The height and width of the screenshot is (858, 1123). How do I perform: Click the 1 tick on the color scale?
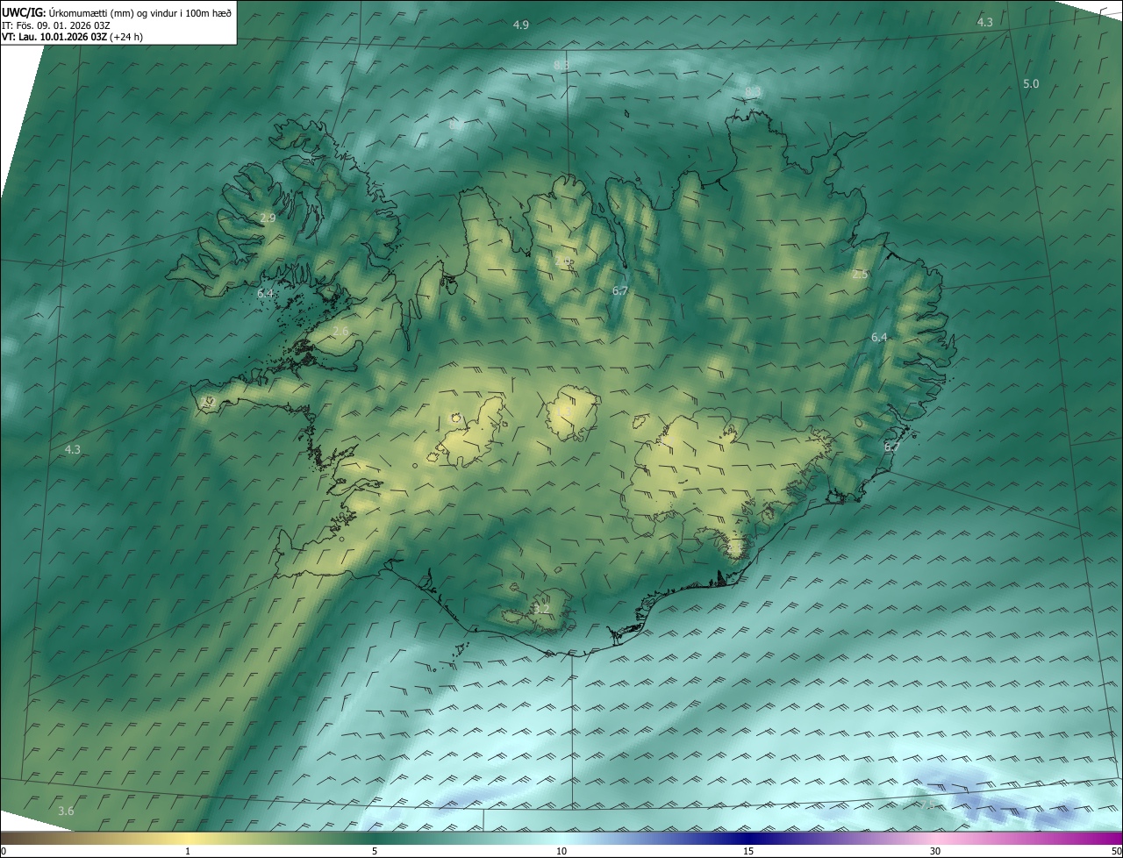click(x=188, y=851)
